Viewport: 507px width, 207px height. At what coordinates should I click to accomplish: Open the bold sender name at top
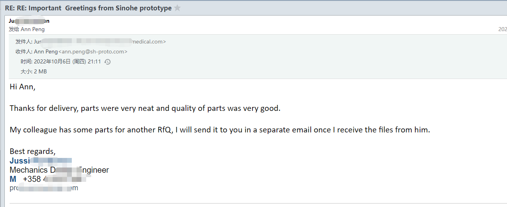click(29, 21)
